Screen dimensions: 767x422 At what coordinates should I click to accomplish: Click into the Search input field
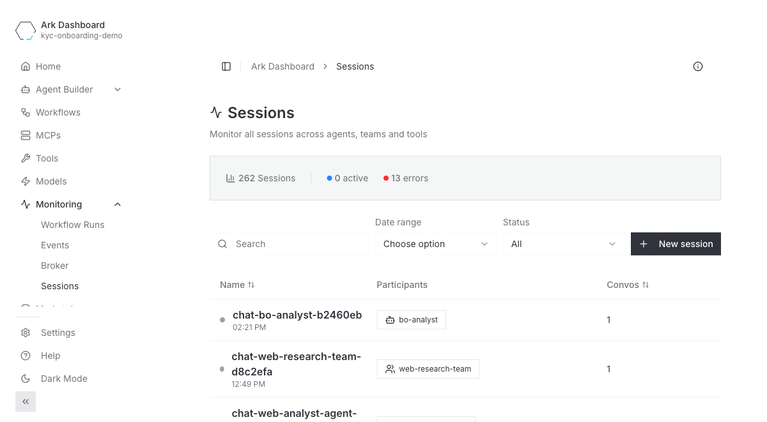pyautogui.click(x=290, y=244)
